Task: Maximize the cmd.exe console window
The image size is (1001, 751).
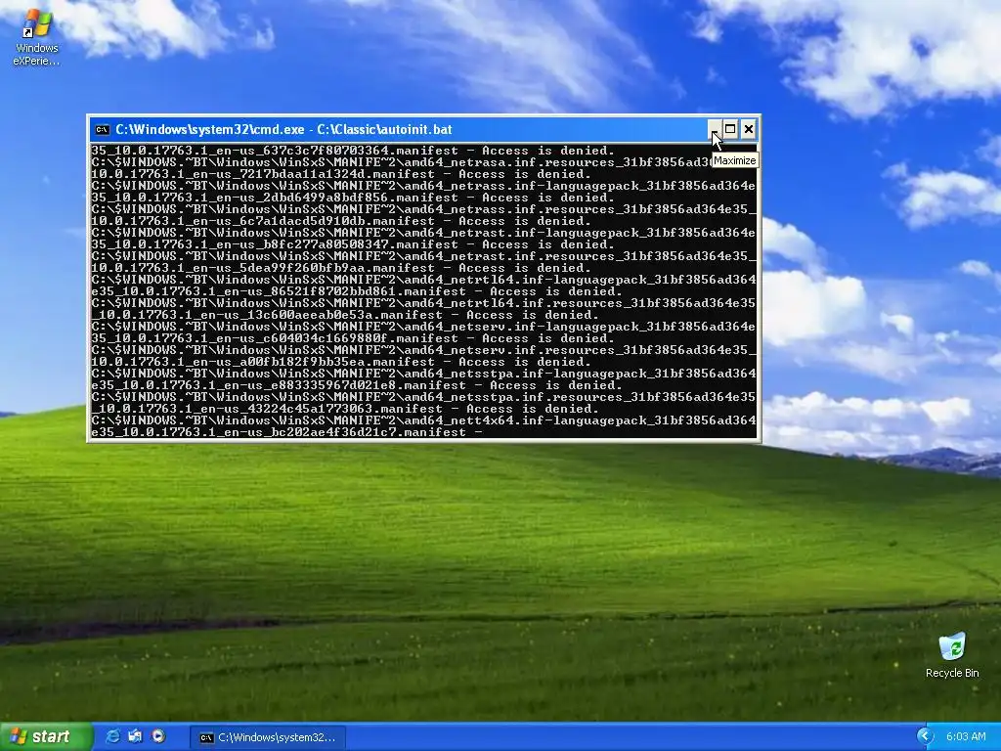Action: coord(730,130)
